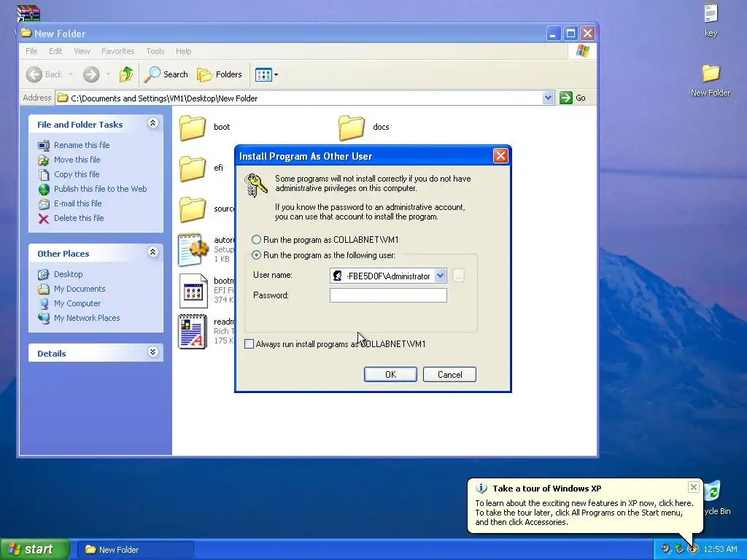Select the WinRAR desktop shortcut icon
Image resolution: width=747 pixels, height=560 pixels.
28,15
